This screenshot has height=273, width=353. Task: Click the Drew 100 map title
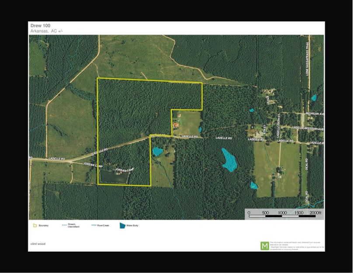point(40,26)
